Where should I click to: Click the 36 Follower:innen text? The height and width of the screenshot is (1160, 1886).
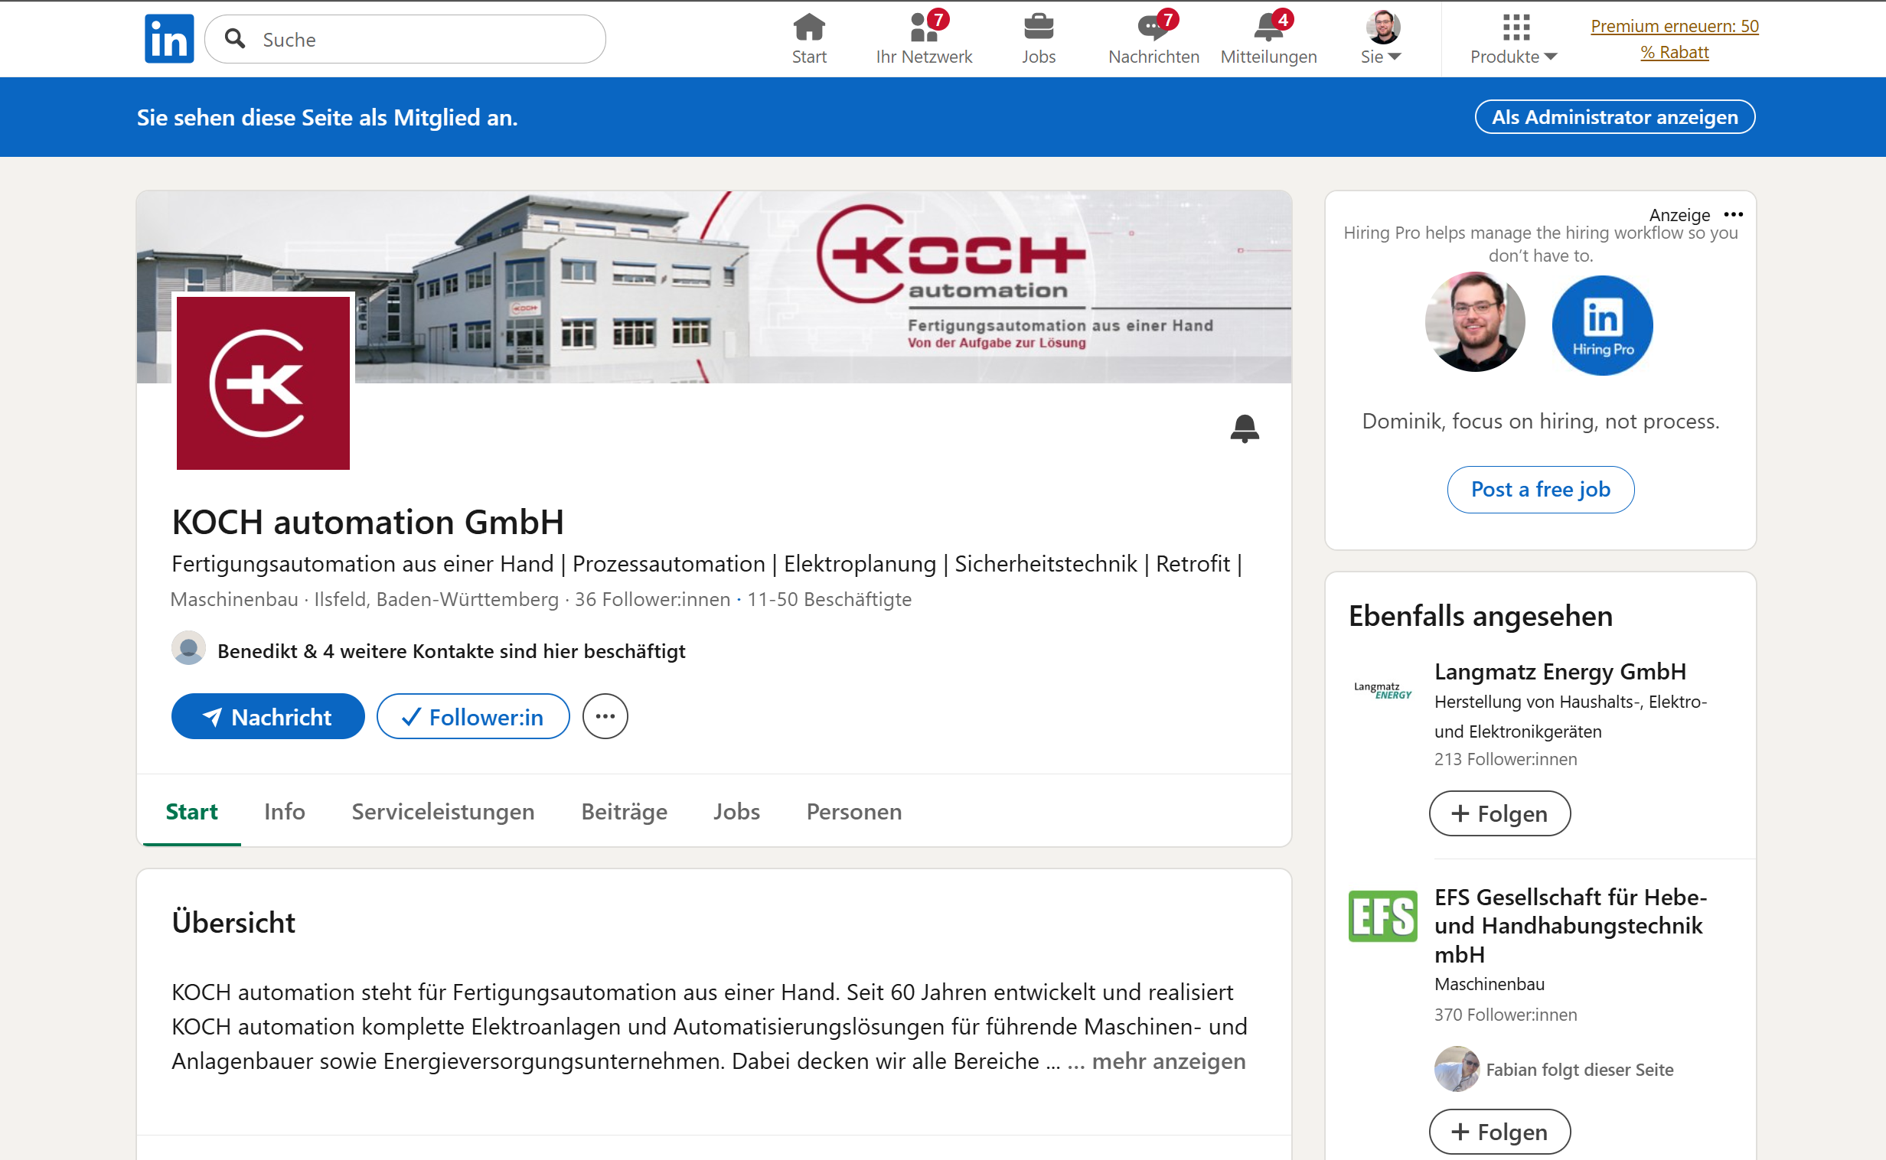pos(652,599)
